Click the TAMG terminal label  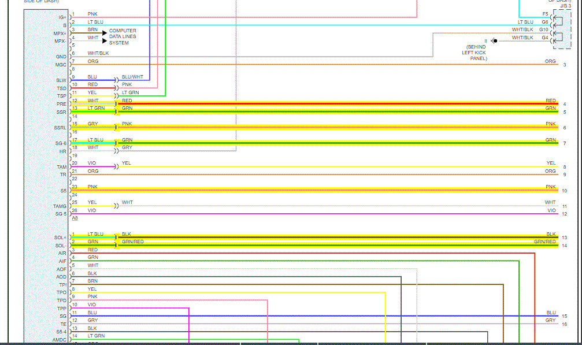tap(60, 206)
